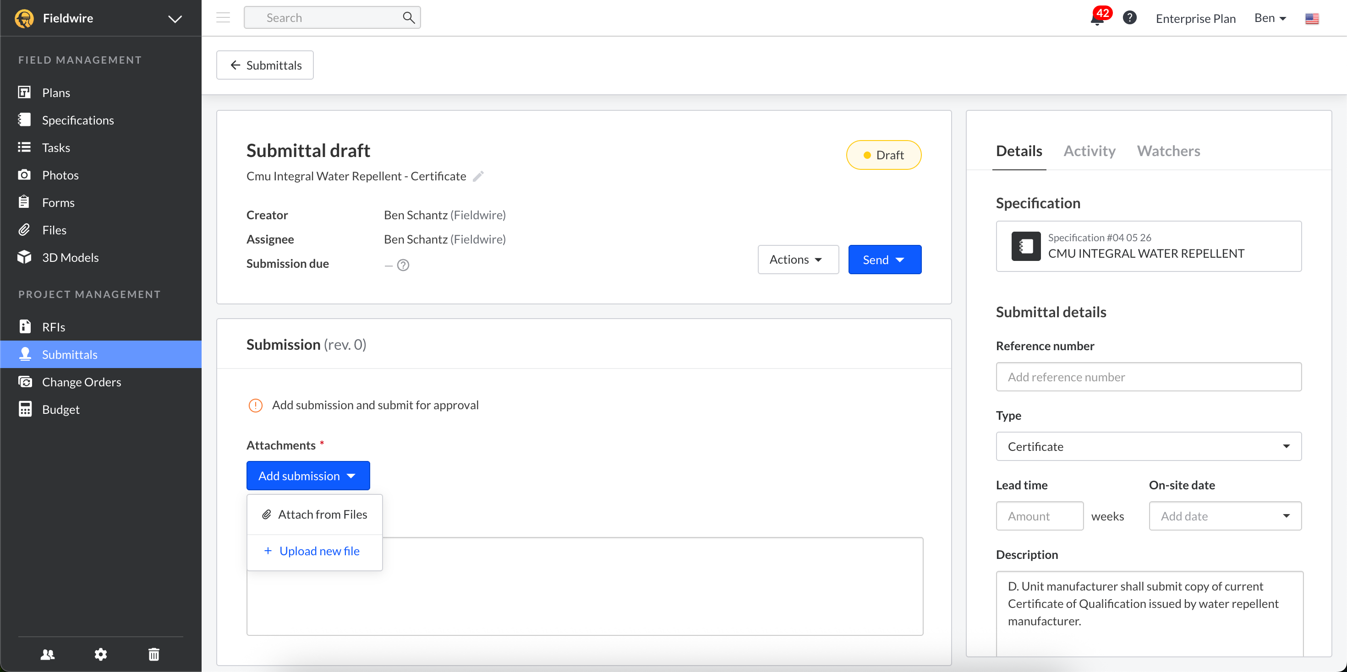The height and width of the screenshot is (672, 1347).
Task: Open project settings gear icon
Action: [x=100, y=654]
